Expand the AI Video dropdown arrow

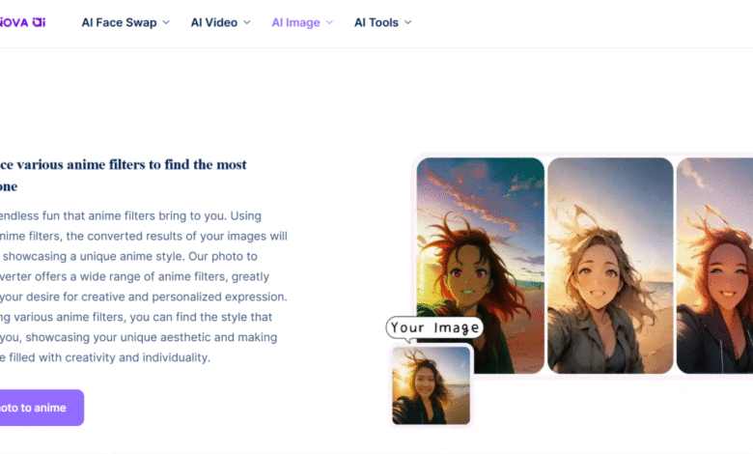247,22
